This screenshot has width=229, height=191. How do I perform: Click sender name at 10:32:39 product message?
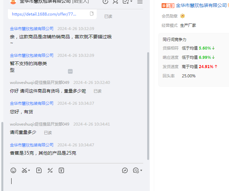(32, 29)
